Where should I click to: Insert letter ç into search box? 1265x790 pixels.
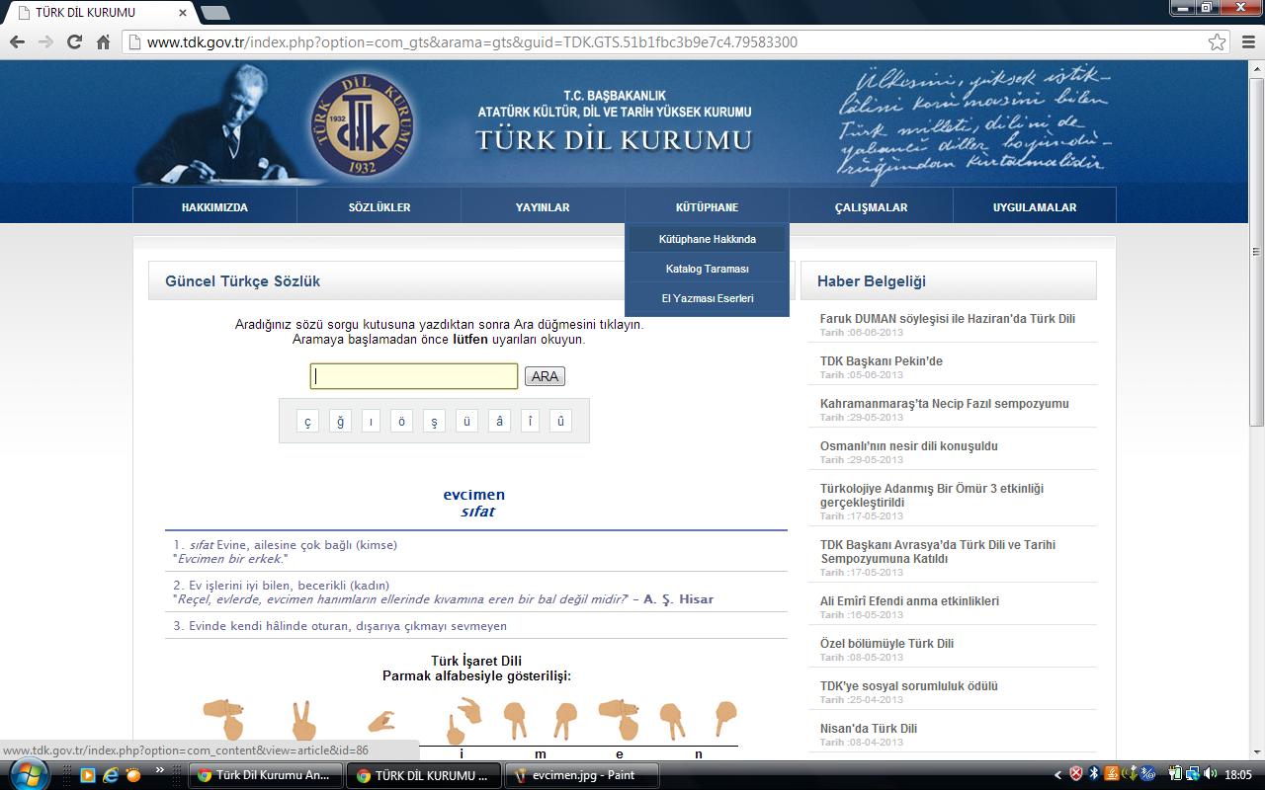tap(307, 422)
